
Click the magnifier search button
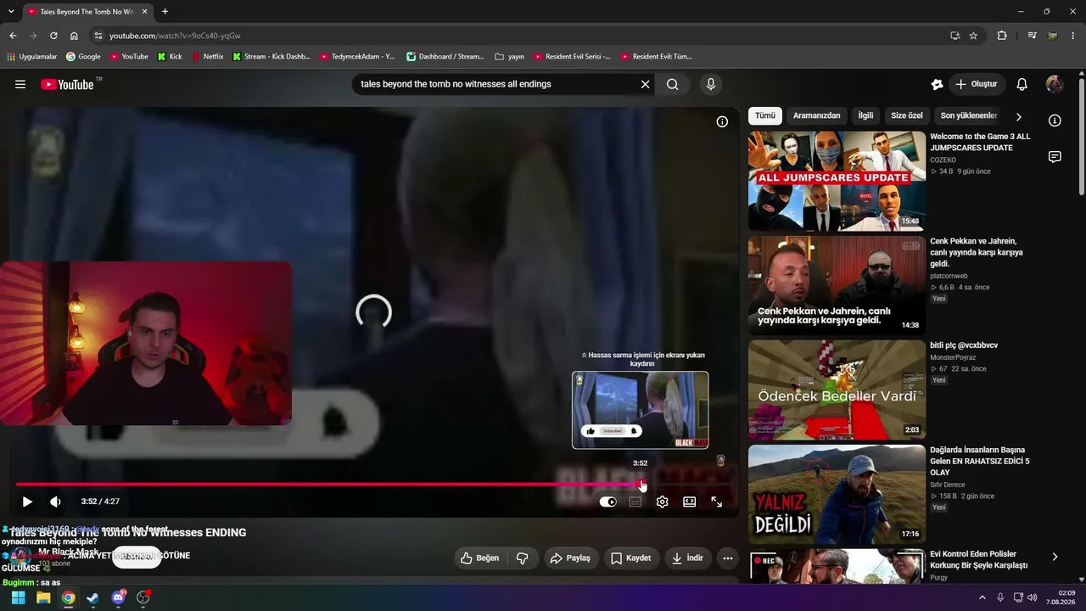[x=673, y=84]
